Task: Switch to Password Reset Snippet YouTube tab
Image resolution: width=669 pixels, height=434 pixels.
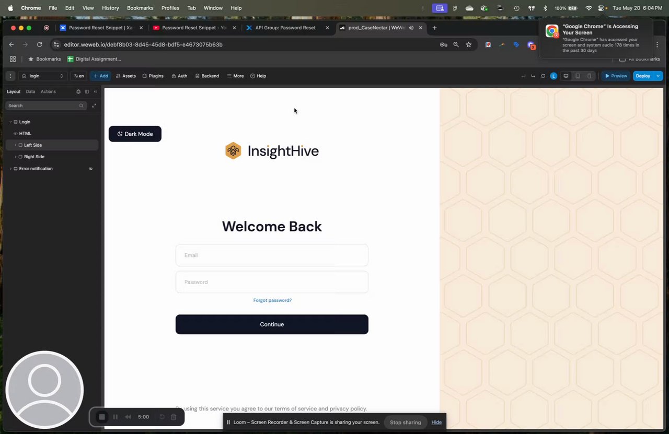Action: [x=194, y=28]
